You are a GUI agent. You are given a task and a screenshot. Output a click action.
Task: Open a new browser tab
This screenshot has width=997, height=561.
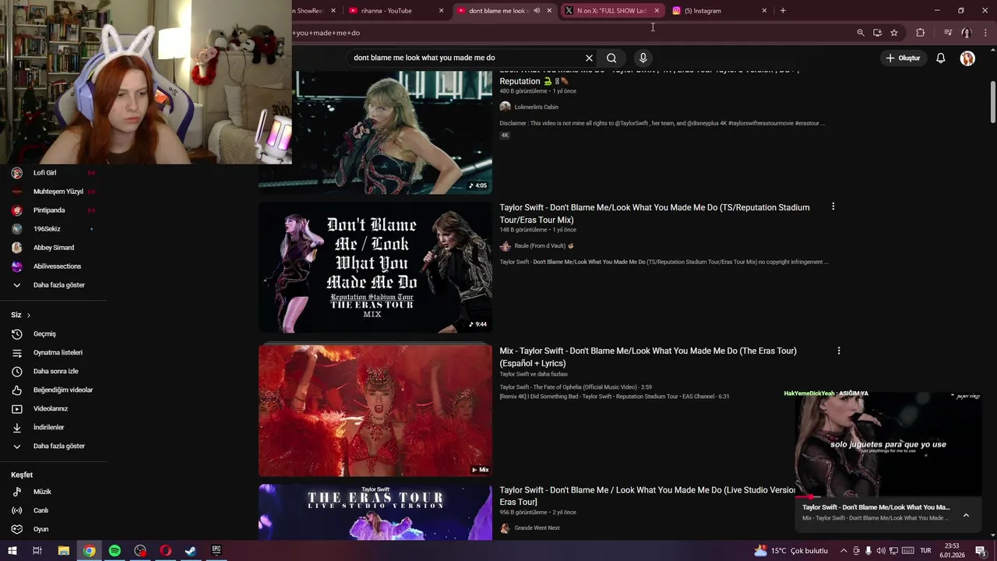[783, 11]
